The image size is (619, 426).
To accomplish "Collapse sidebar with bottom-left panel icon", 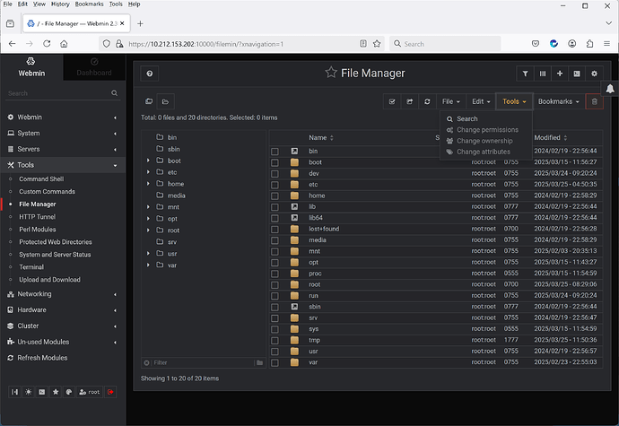I will [14, 392].
